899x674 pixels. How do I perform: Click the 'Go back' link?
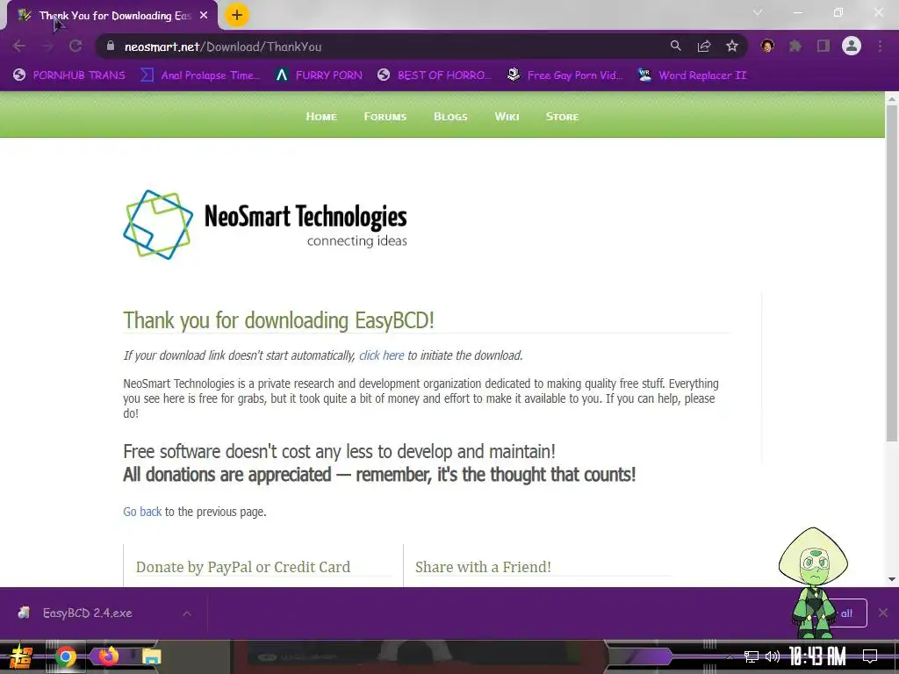pyautogui.click(x=142, y=512)
